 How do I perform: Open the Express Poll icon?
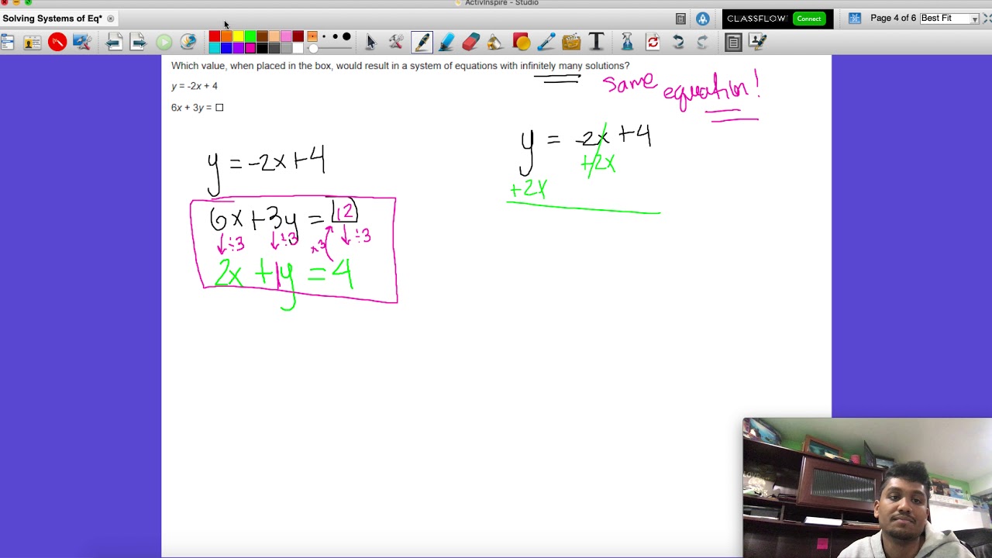(188, 42)
